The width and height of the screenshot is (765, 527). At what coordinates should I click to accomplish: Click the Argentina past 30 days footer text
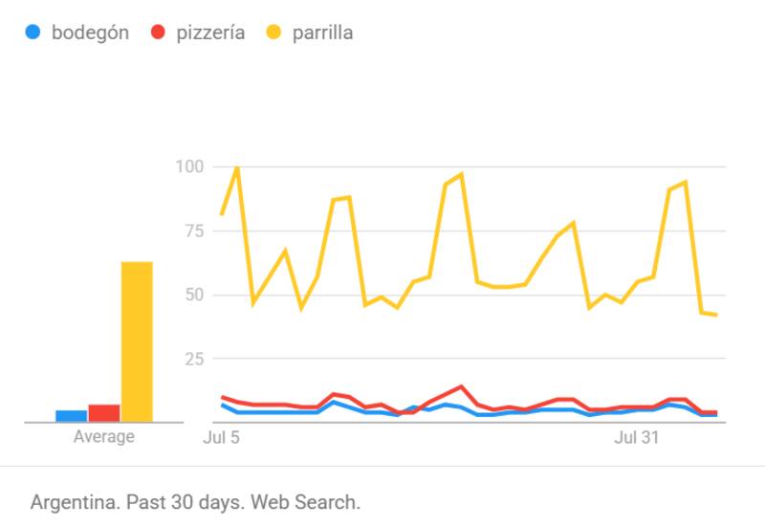click(195, 502)
